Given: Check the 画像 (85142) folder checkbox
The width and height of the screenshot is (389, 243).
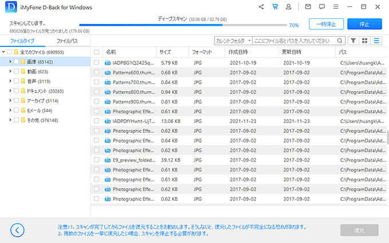Looking at the screenshot, I should point(16,62).
